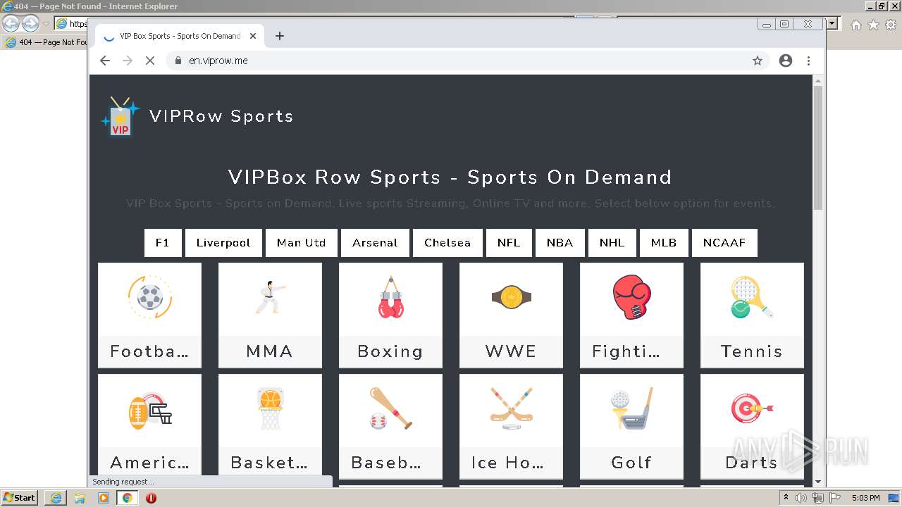Click the taskbar clock 5:03 PM

pos(865,498)
